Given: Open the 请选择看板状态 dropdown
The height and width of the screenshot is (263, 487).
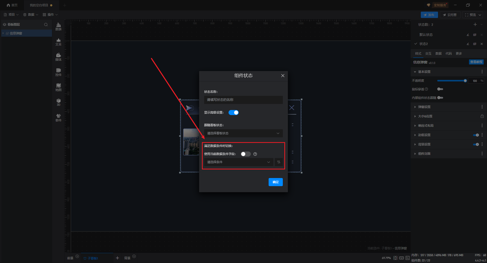Looking at the screenshot, I should [x=243, y=133].
